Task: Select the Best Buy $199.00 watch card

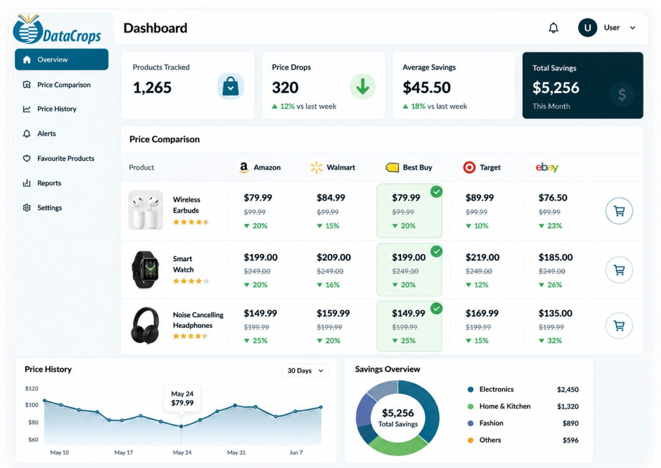Action: tap(409, 270)
